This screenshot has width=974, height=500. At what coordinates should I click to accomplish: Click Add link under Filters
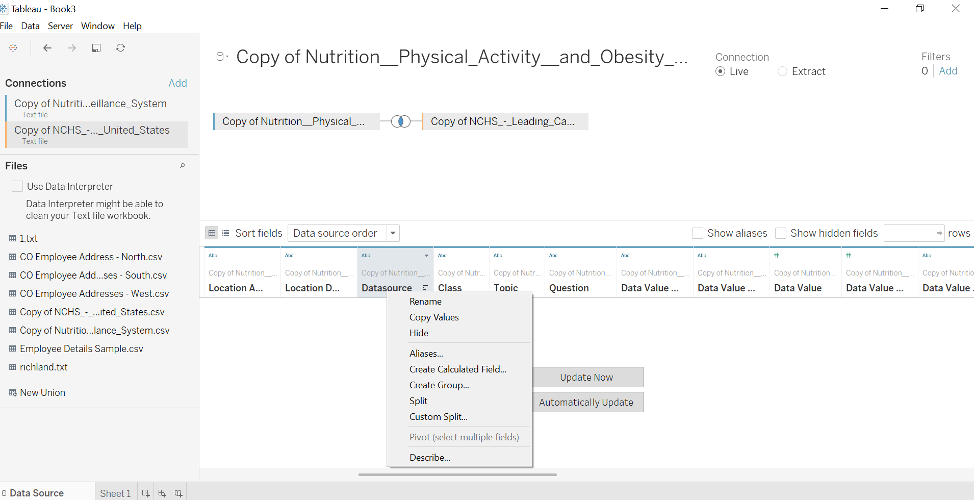948,71
